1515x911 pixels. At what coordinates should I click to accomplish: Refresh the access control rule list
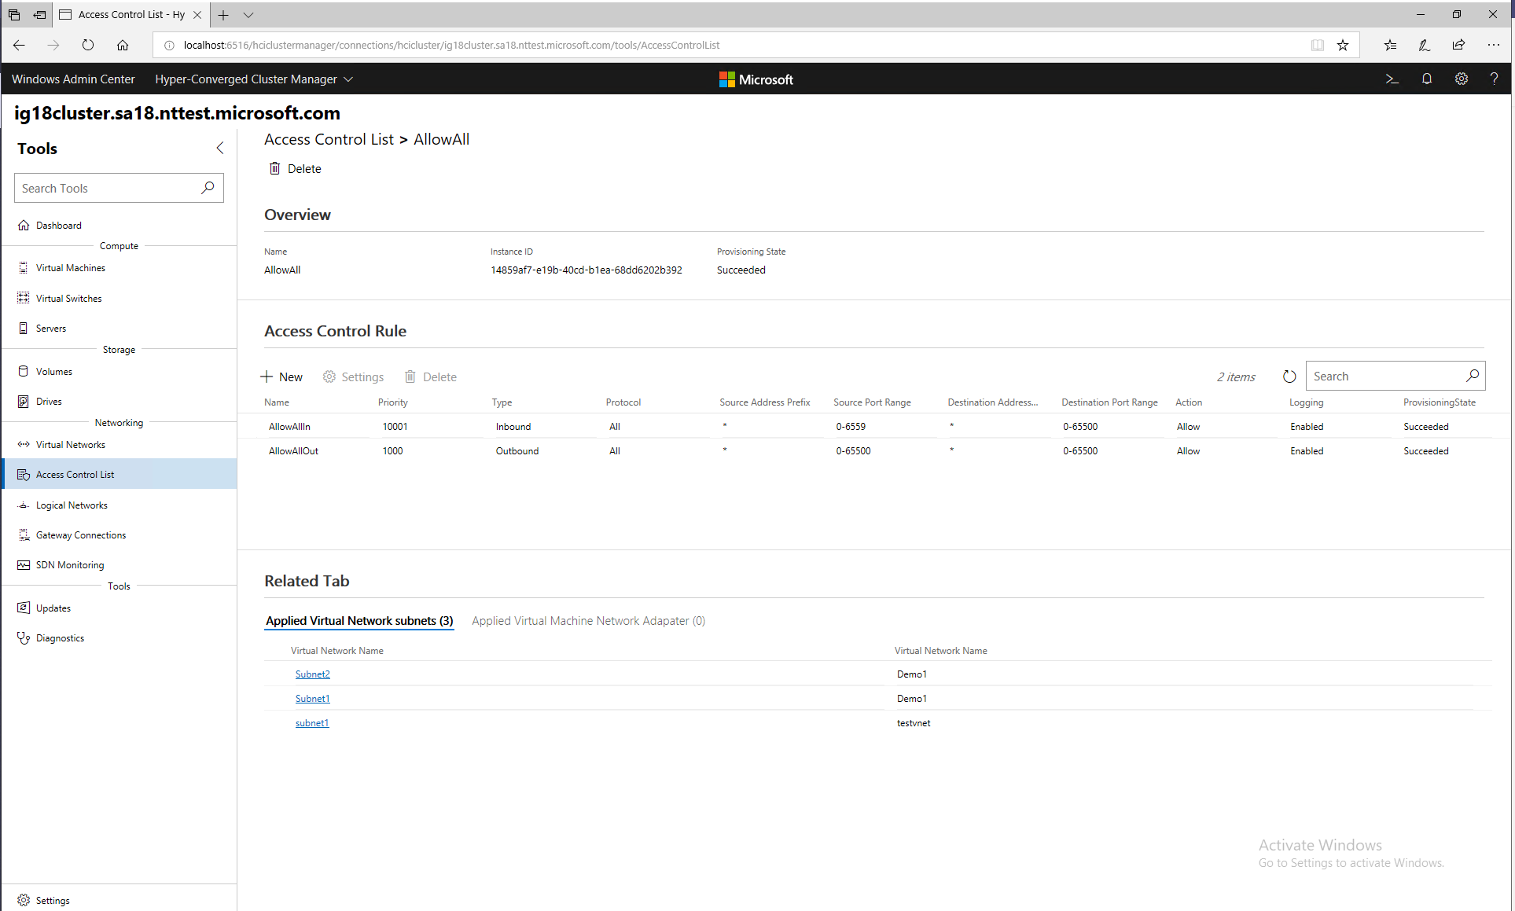(x=1289, y=377)
